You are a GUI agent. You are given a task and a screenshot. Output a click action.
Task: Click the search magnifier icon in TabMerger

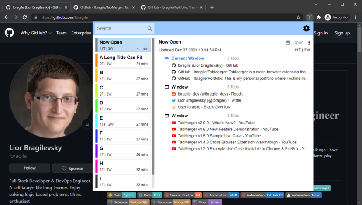(150, 29)
